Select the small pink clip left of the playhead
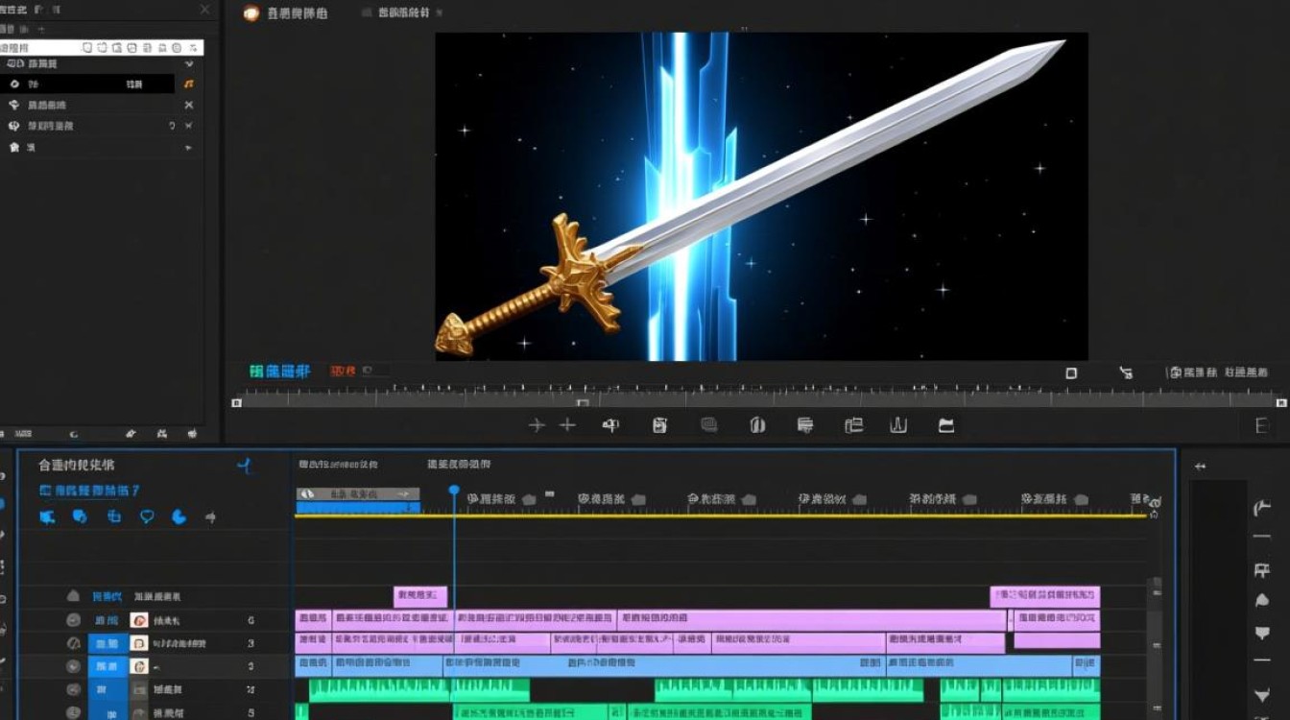 coord(420,596)
